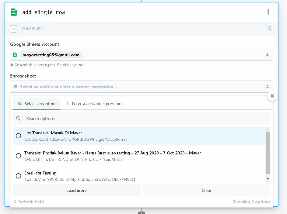Open the three-dot step options menu
The width and height of the screenshot is (287, 214).
click(x=268, y=12)
